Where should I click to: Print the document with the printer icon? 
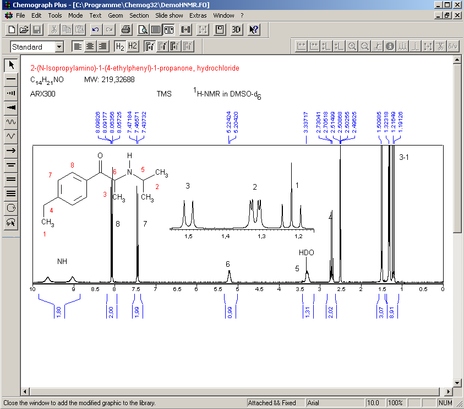[x=125, y=30]
